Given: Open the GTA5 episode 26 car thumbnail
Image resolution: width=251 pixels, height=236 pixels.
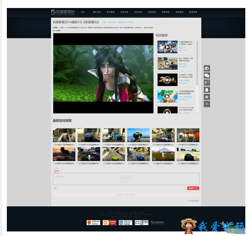Looking at the screenshot, I should (163, 135).
